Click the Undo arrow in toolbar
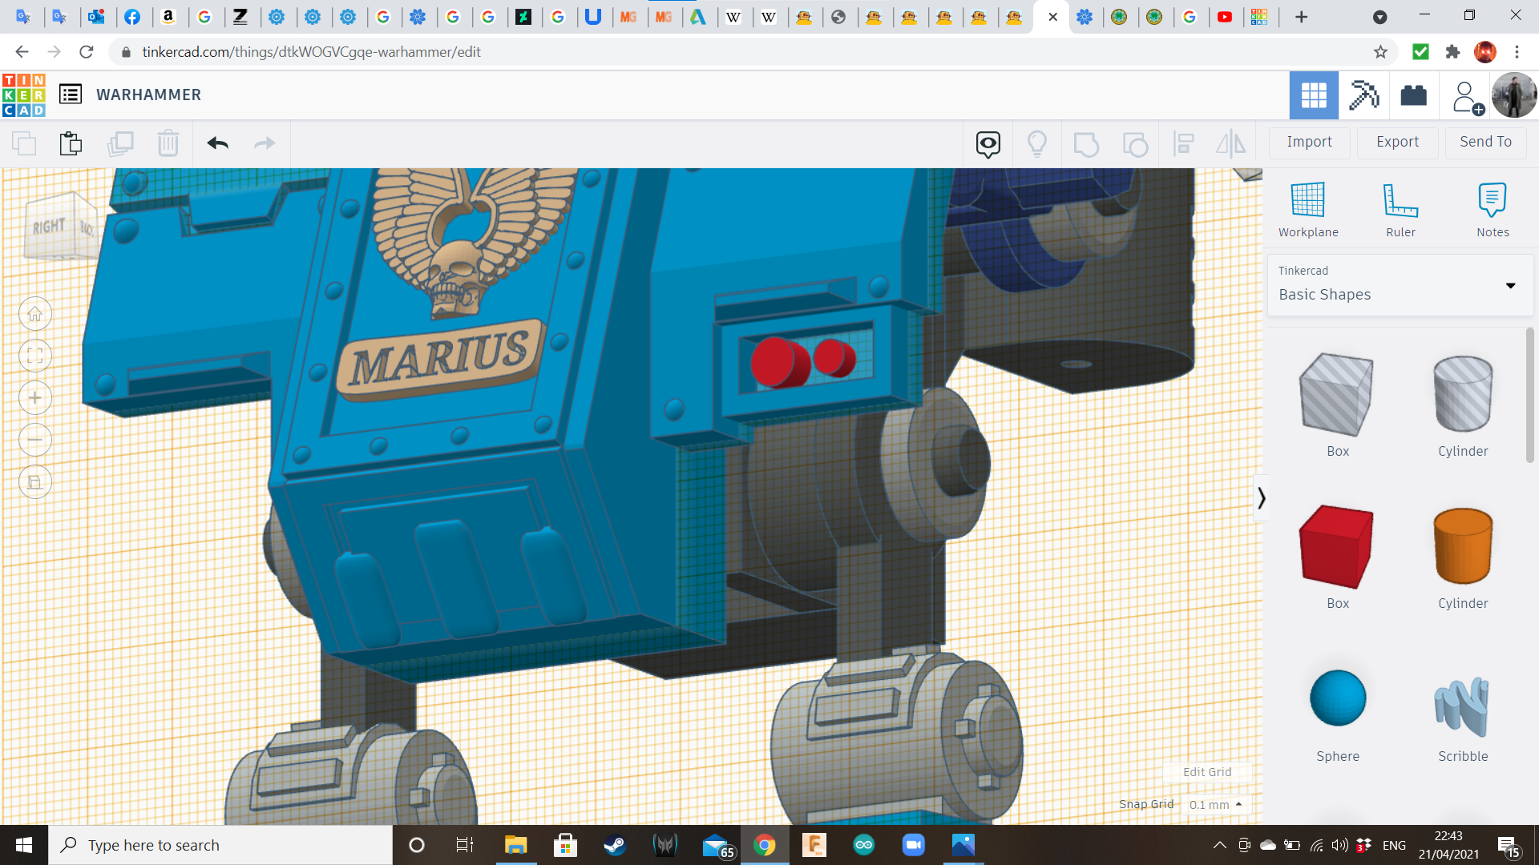This screenshot has height=865, width=1539. click(217, 143)
